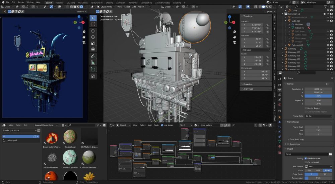Select the Add Cube tool
This screenshot has width=335, height=184.
[x=93, y=69]
